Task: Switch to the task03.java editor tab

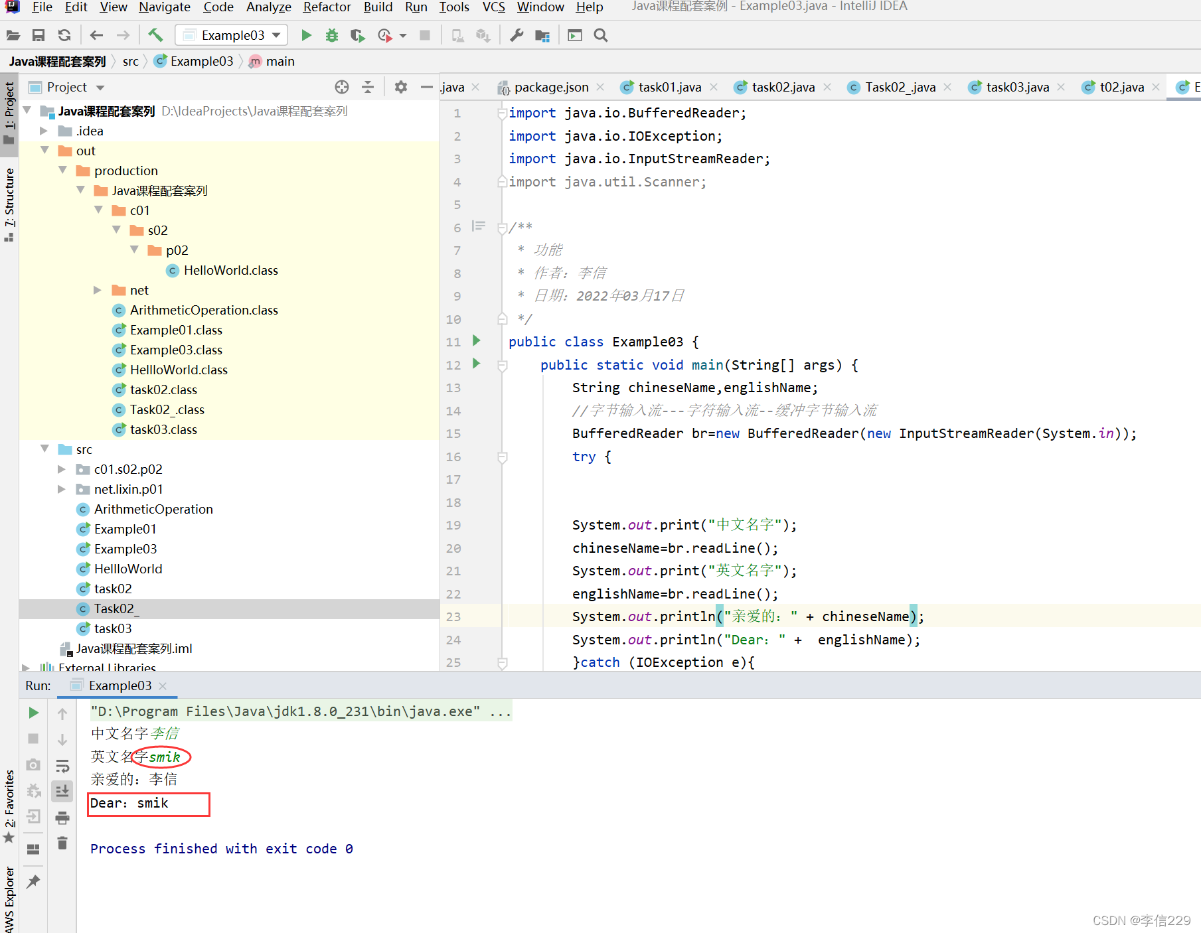Action: click(1016, 87)
